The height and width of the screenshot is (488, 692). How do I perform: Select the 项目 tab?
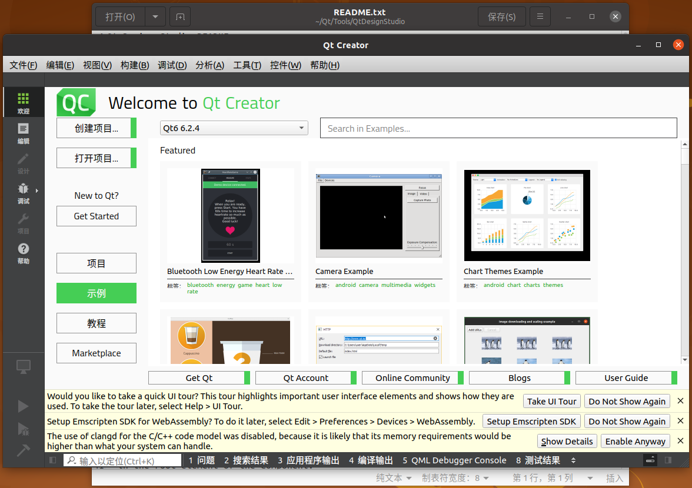point(97,263)
